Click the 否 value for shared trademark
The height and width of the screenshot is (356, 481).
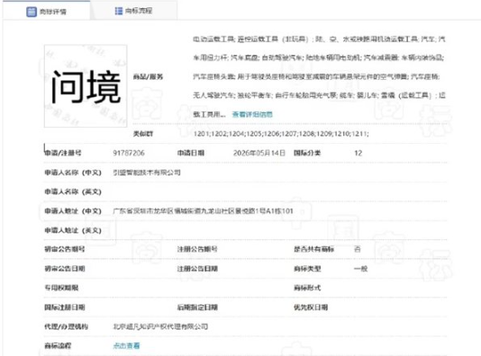pos(358,249)
